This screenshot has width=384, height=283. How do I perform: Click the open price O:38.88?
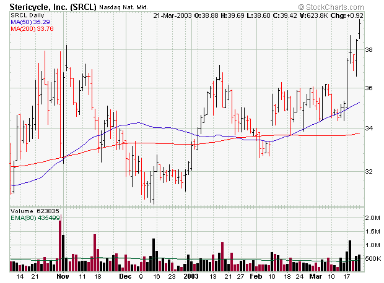tap(206, 15)
